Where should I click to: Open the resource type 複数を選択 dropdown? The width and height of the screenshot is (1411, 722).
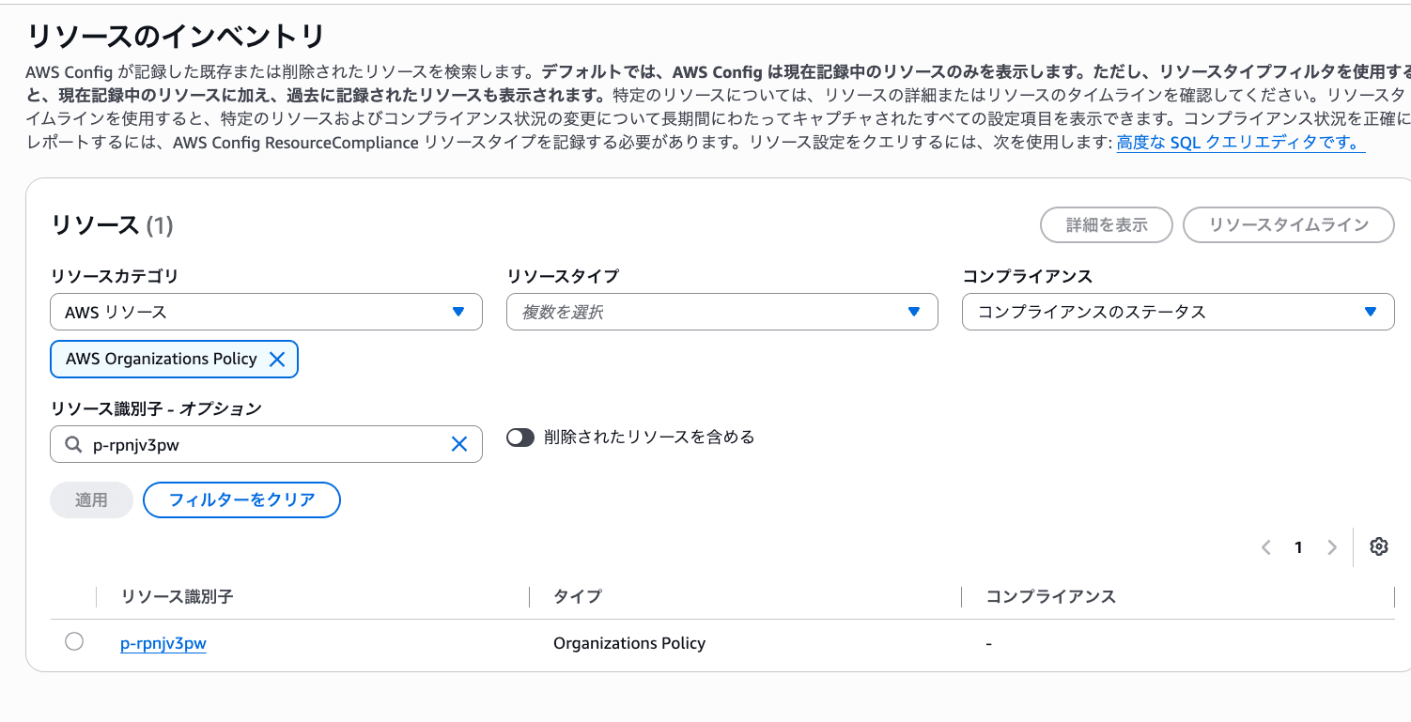pyautogui.click(x=721, y=312)
